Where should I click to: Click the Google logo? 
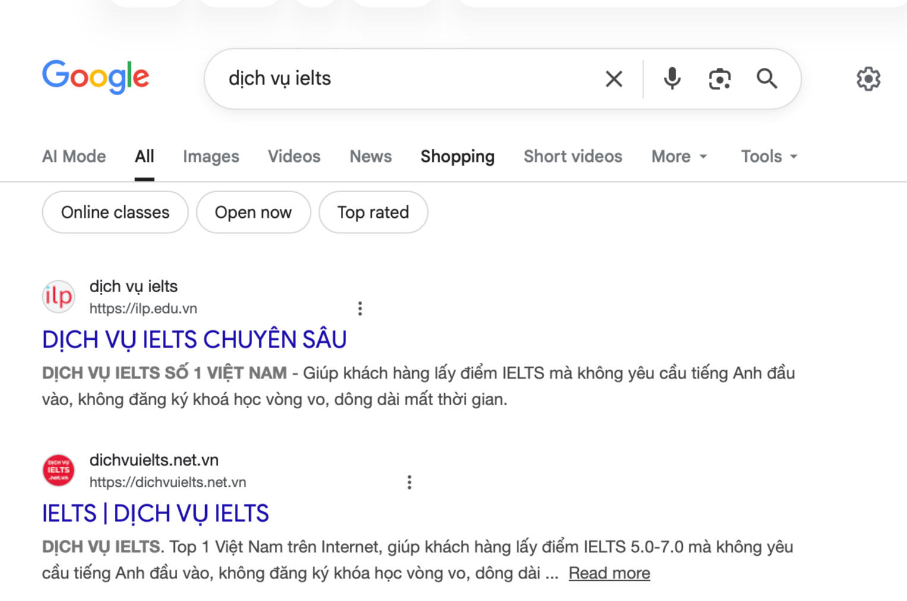point(96,77)
